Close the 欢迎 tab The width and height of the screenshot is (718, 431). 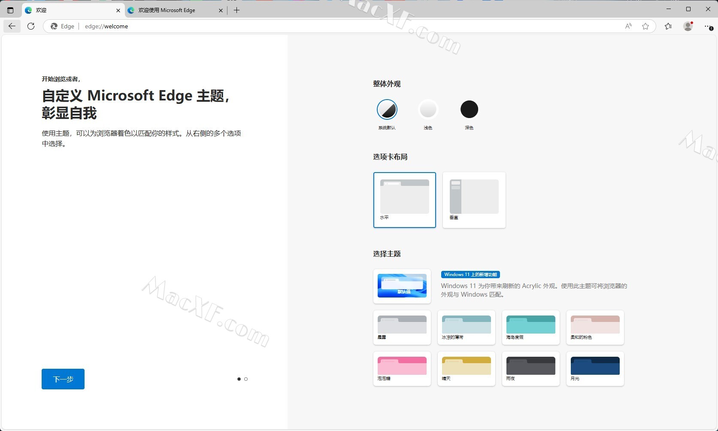pos(118,10)
